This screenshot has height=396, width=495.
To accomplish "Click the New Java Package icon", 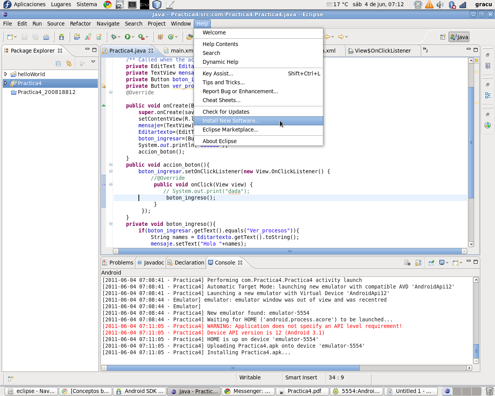I will (x=160, y=37).
